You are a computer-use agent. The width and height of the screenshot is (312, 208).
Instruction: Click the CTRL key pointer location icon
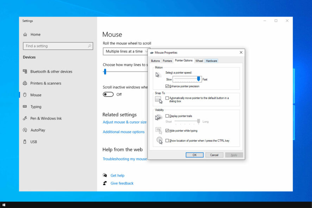(160, 140)
